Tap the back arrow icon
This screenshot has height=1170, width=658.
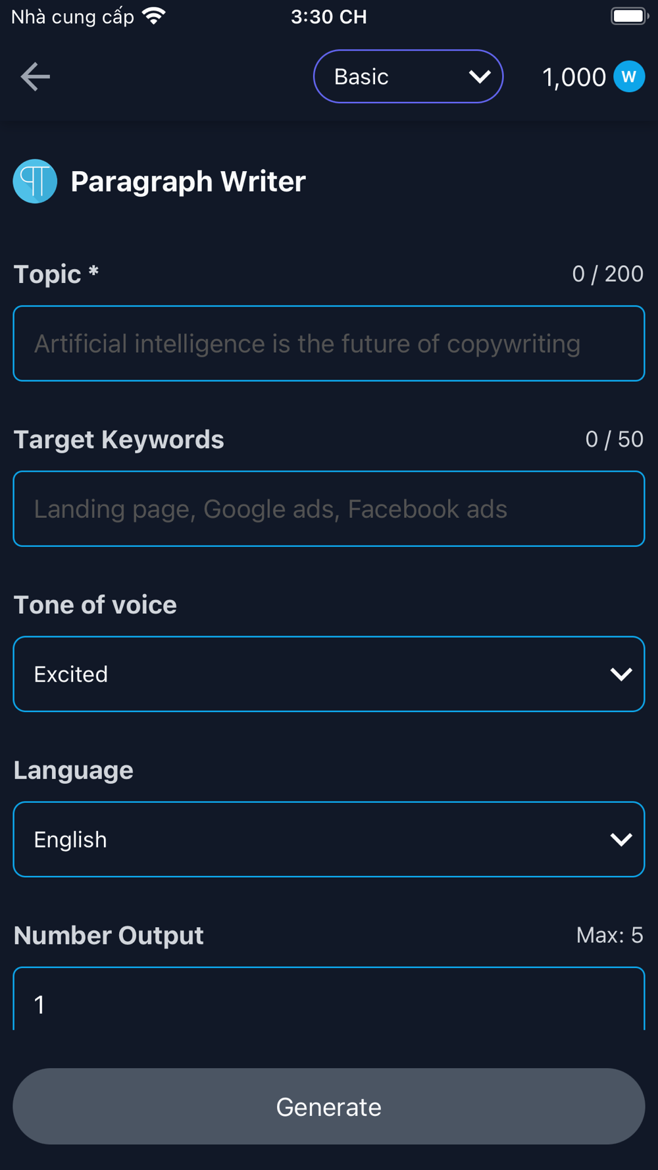pos(36,77)
